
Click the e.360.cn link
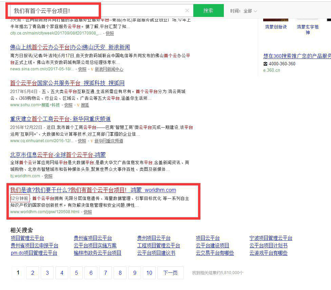point(271,70)
